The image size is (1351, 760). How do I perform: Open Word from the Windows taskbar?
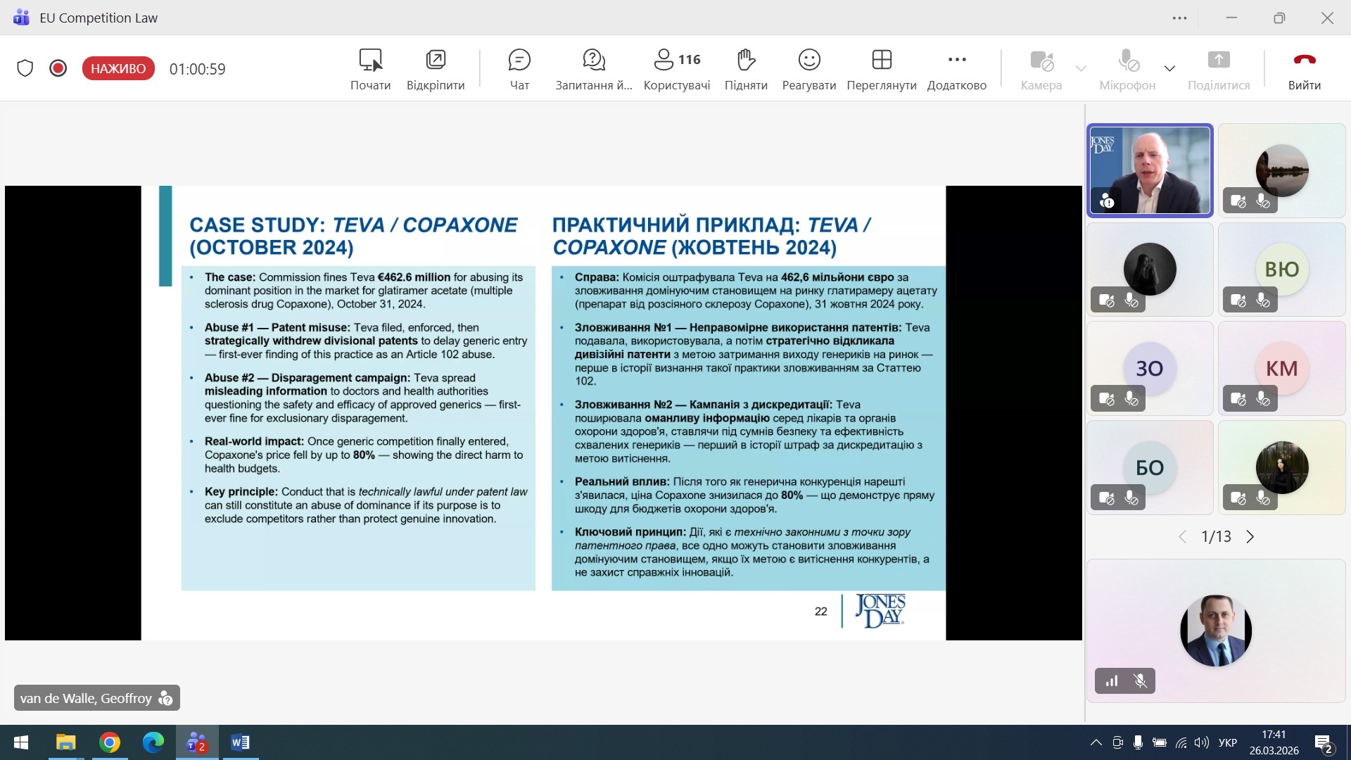click(240, 742)
